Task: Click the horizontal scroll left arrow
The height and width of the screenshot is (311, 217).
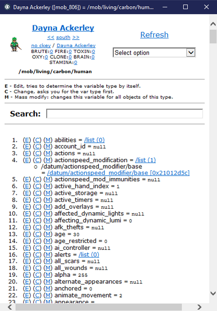Action: pyautogui.click(x=10, y=307)
